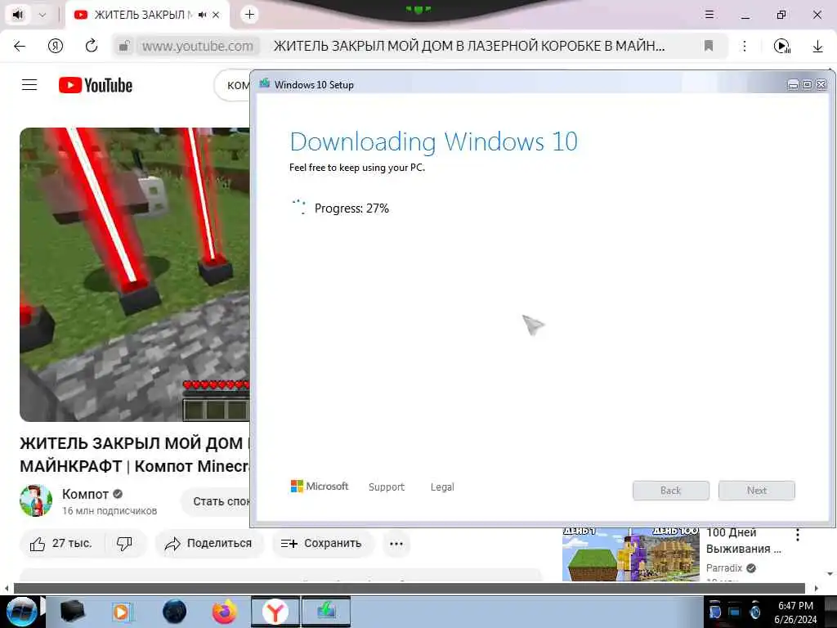Open the media player taskbar icon
837x628 pixels.
(123, 612)
